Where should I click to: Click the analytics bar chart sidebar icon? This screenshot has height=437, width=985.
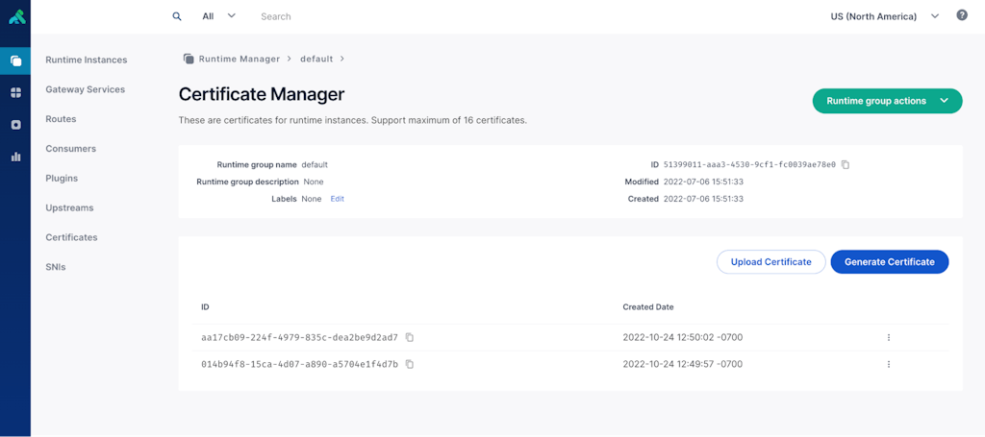click(15, 157)
